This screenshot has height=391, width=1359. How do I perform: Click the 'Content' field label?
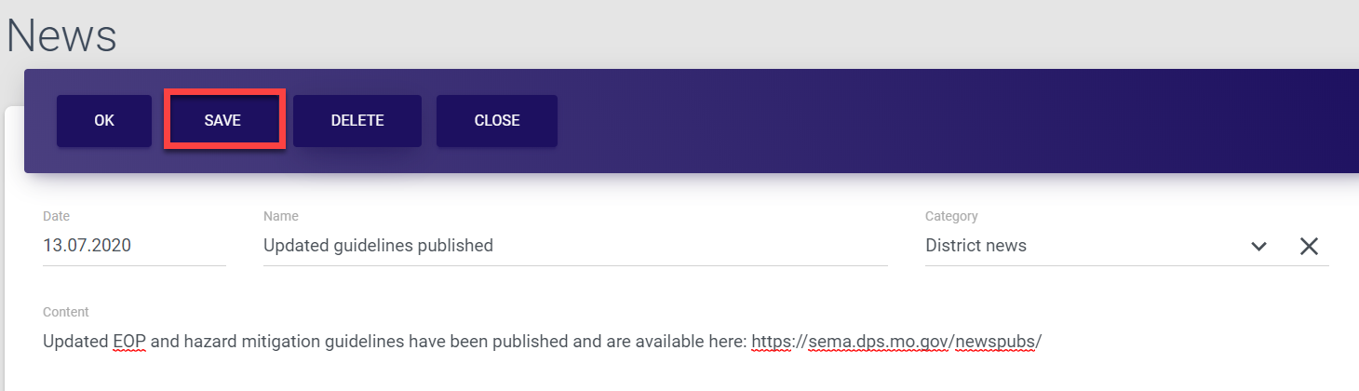click(66, 312)
